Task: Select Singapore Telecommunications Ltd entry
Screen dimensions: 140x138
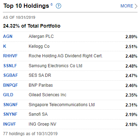Action: 62,105
